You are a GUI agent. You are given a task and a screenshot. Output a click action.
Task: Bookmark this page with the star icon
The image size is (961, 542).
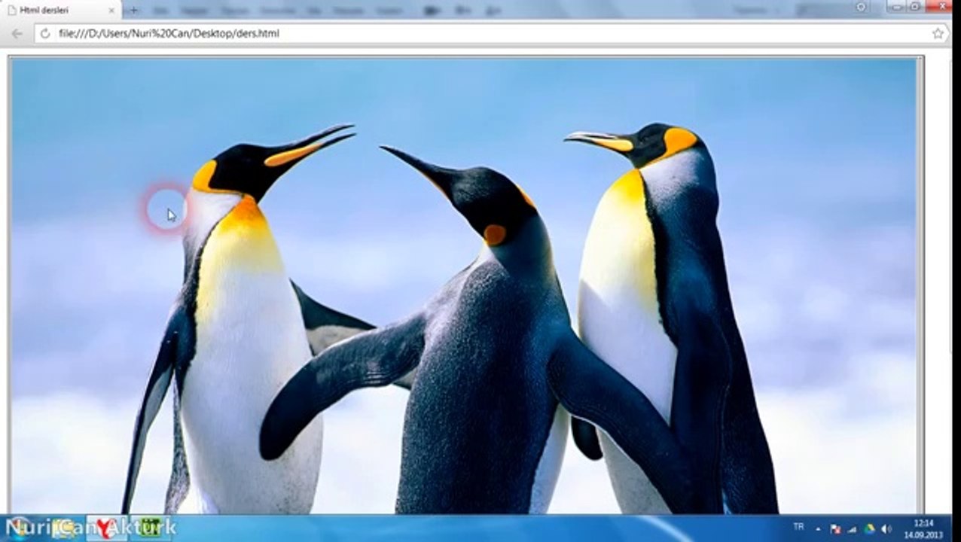coord(938,33)
